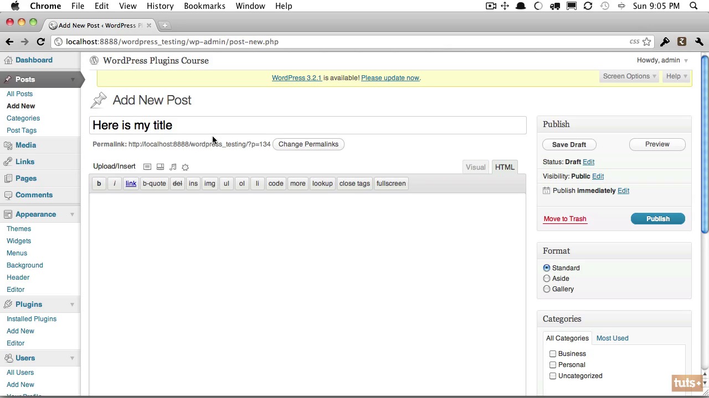Expand Screen Options dropdown
This screenshot has height=398, width=709.
pyautogui.click(x=629, y=76)
